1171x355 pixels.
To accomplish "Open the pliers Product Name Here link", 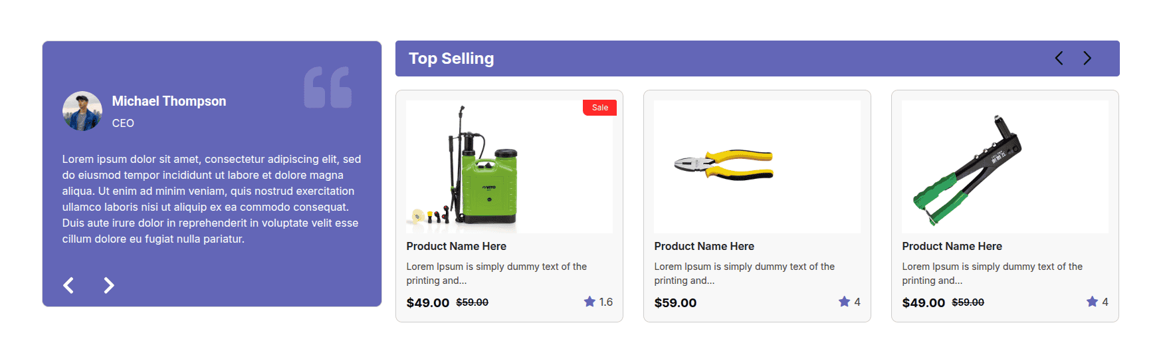I will (x=704, y=246).
